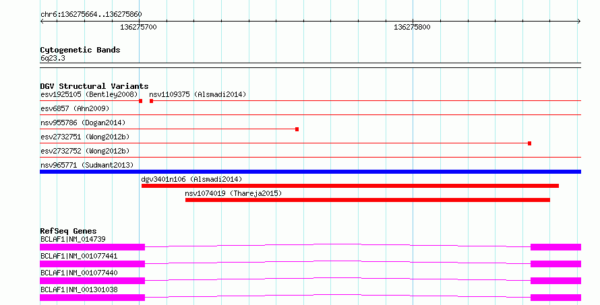Click the left exon of BCLAF1|NM_001077441
The height and width of the screenshot is (305, 600).
click(x=92, y=264)
